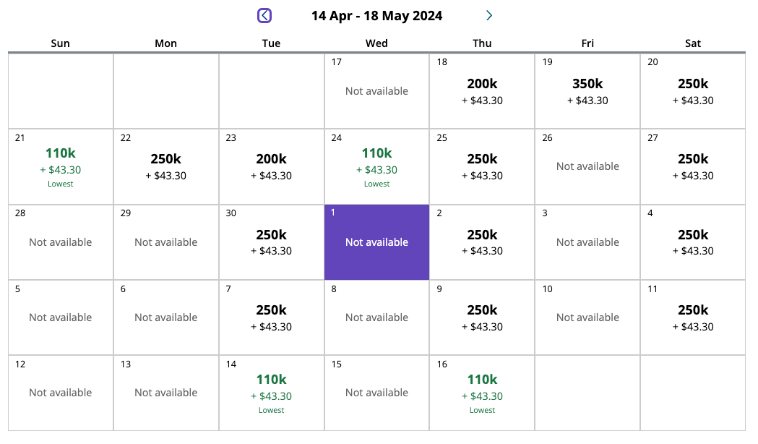Click April 23 200k fare cell

[x=271, y=166]
